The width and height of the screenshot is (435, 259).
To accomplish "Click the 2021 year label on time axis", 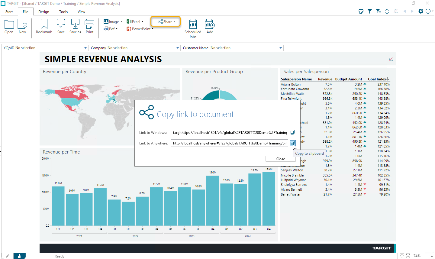I will point(79,236).
